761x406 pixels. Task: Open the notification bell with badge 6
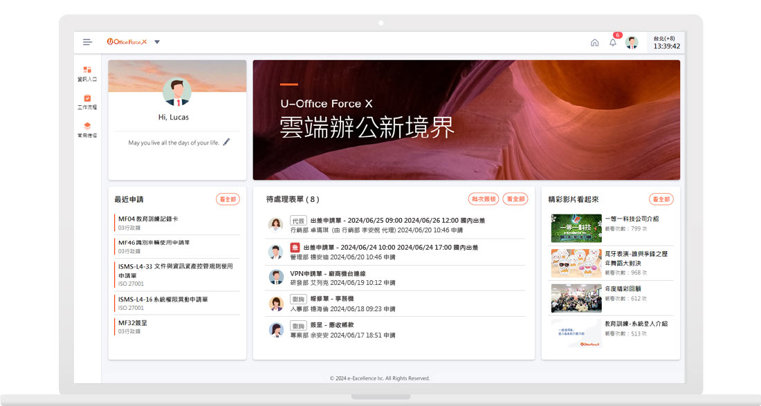point(613,42)
